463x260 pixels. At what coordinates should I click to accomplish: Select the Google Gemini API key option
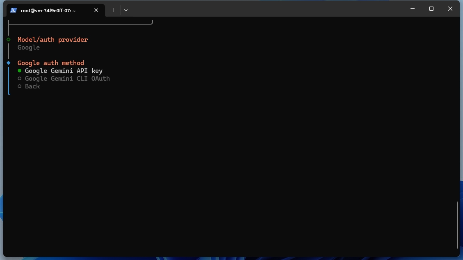(64, 70)
